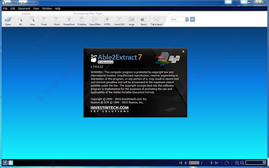Go to the next page
This screenshot has height=168, width=269.
pyautogui.click(x=212, y=163)
